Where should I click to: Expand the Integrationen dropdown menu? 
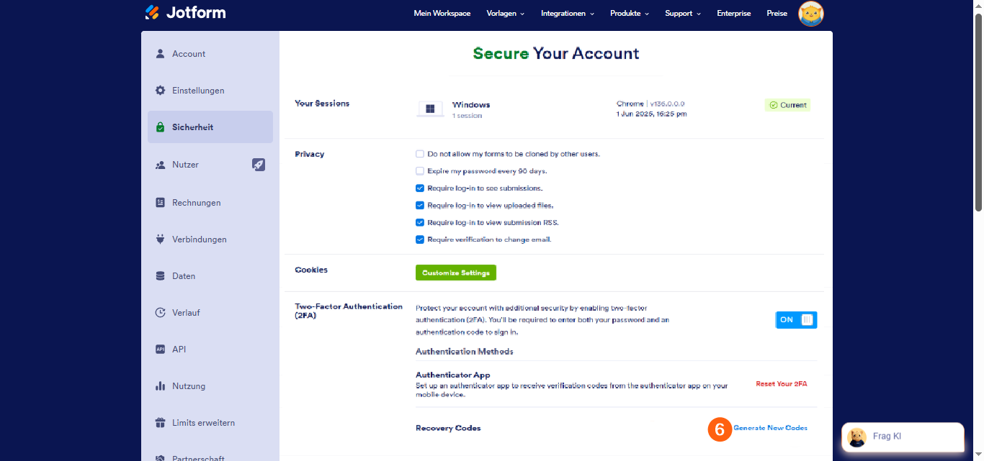[x=568, y=14]
